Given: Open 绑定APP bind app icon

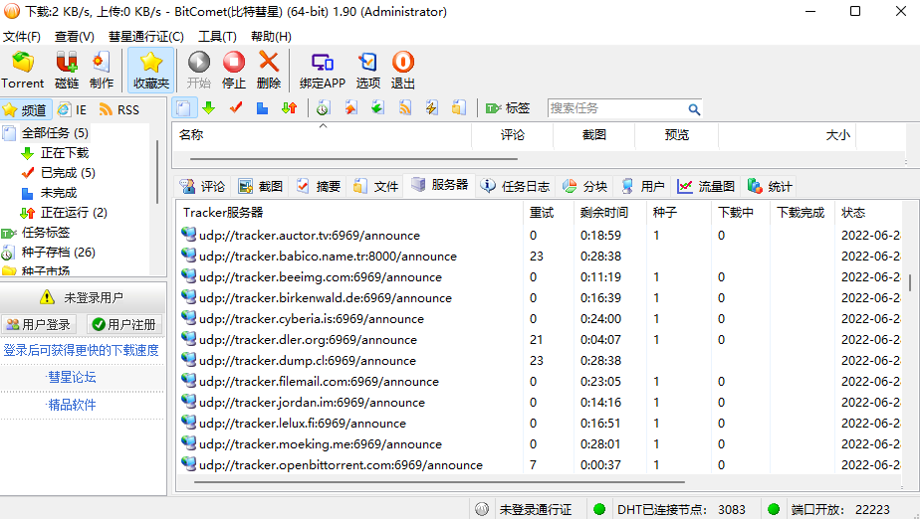Looking at the screenshot, I should (x=323, y=70).
